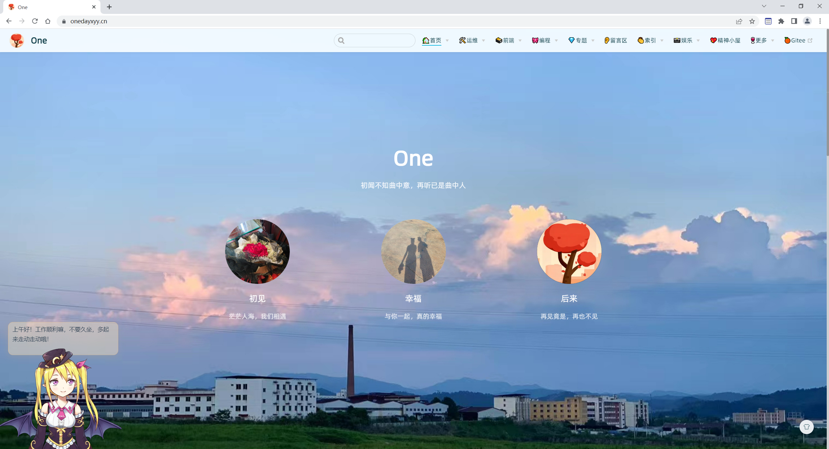829x449 pixels.
Task: Expand the 娱乐 dropdown arrow
Action: coord(698,41)
